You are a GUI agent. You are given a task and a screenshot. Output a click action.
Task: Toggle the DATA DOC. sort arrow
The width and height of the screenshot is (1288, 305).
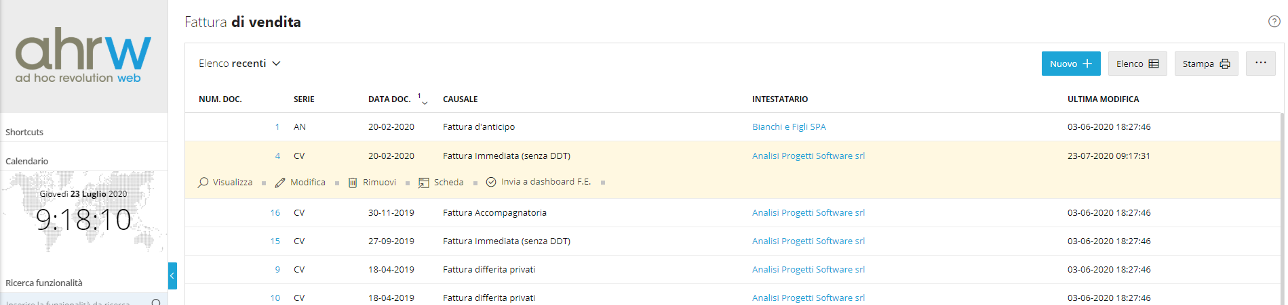[x=425, y=102]
